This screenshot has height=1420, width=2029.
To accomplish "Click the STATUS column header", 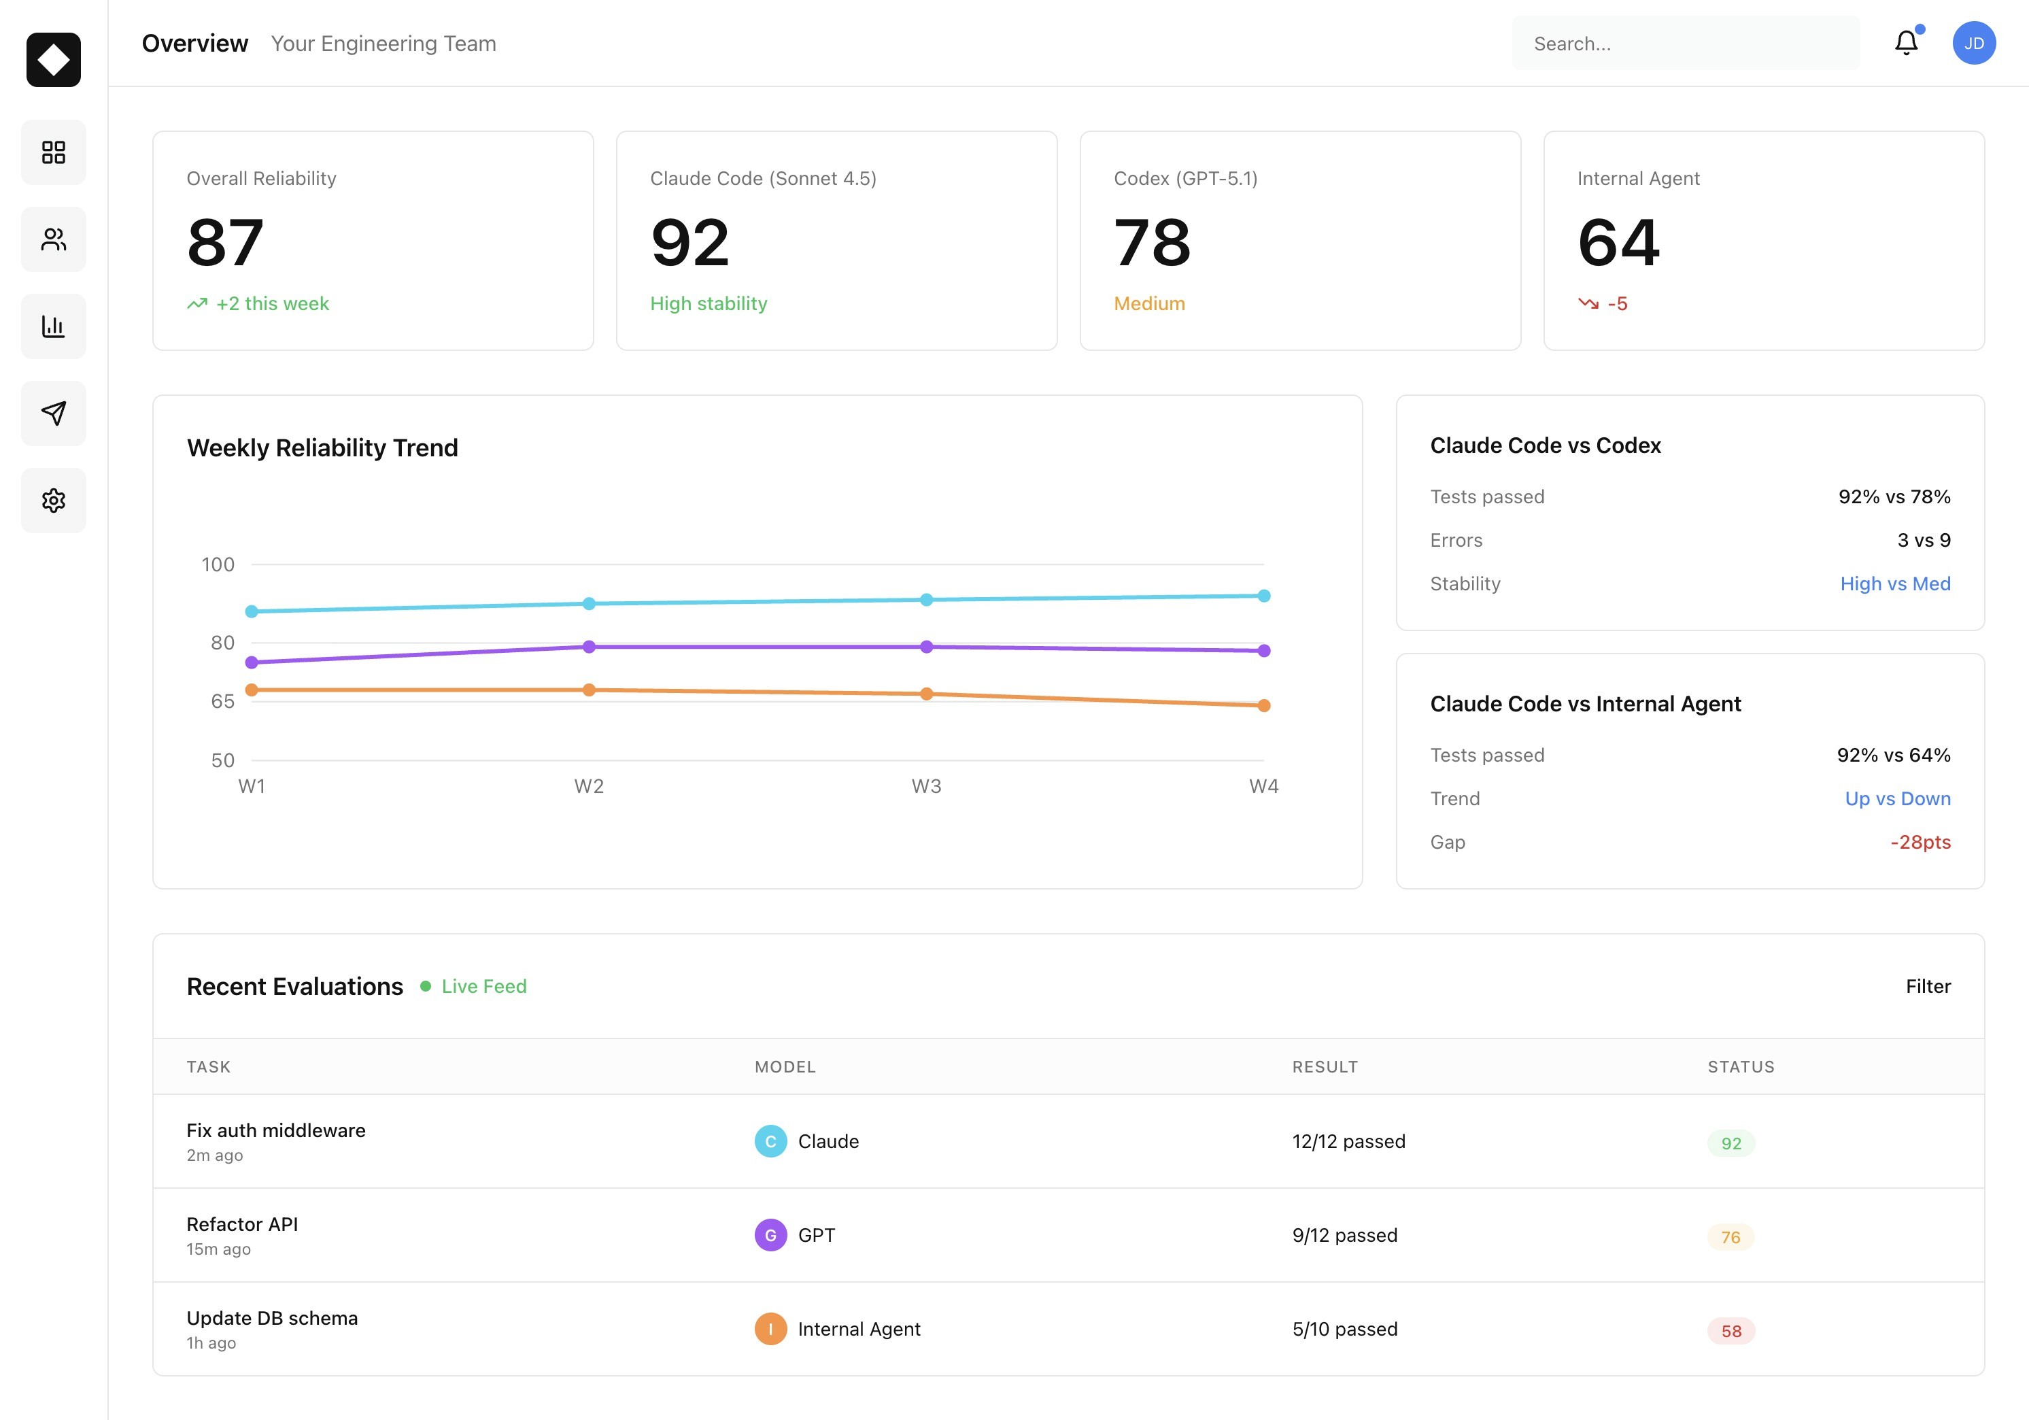I will pos(1741,1066).
